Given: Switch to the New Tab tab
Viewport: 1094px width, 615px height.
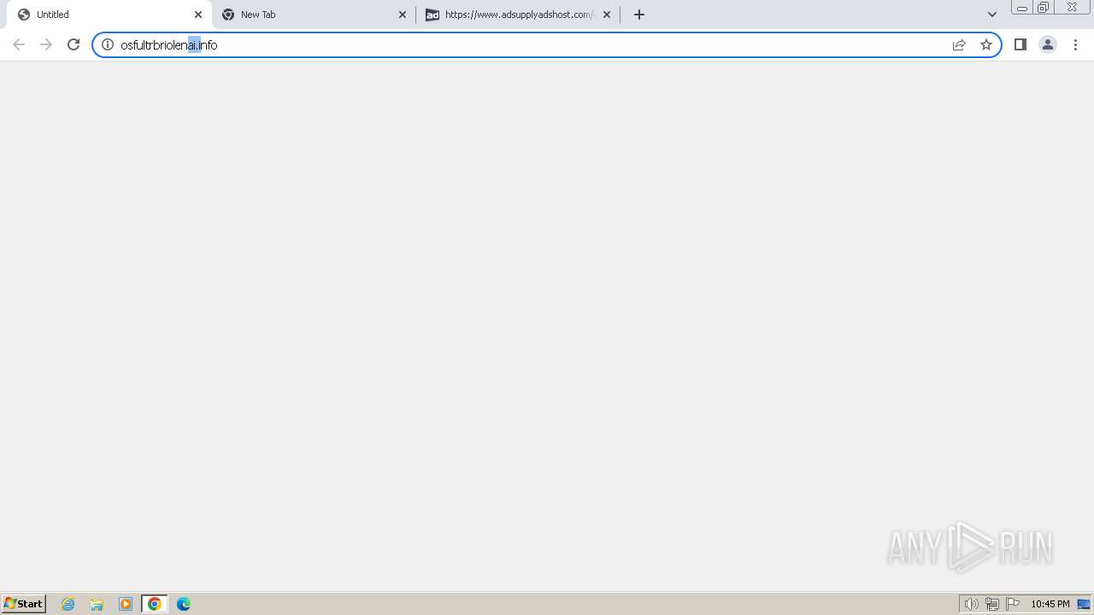Looking at the screenshot, I should point(314,15).
